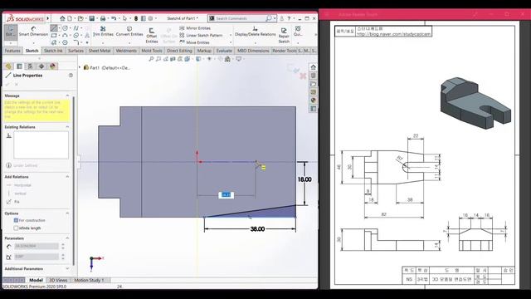The image size is (531, 299).
Task: Select the Smart Dimension tool
Action: coord(33,32)
